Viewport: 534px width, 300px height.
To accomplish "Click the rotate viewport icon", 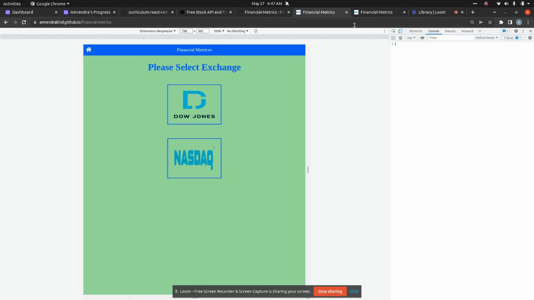I will click(x=256, y=31).
